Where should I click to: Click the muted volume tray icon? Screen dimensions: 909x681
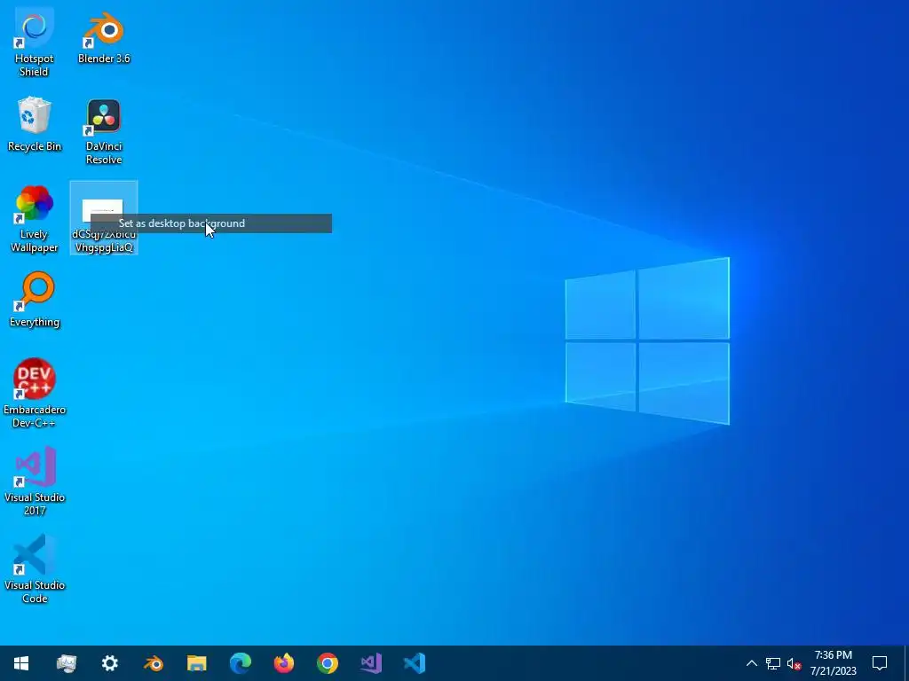point(794,663)
